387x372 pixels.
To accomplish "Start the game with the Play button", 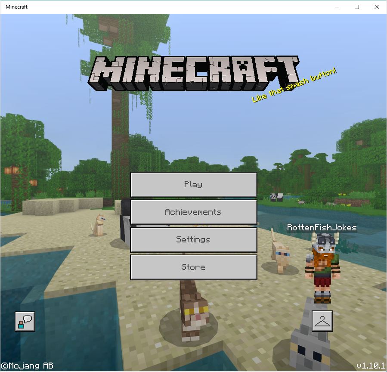I will click(194, 185).
